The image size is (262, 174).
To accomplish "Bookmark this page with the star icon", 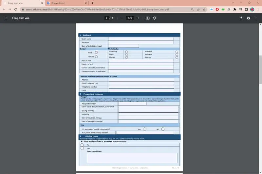I will click(x=204, y=9).
